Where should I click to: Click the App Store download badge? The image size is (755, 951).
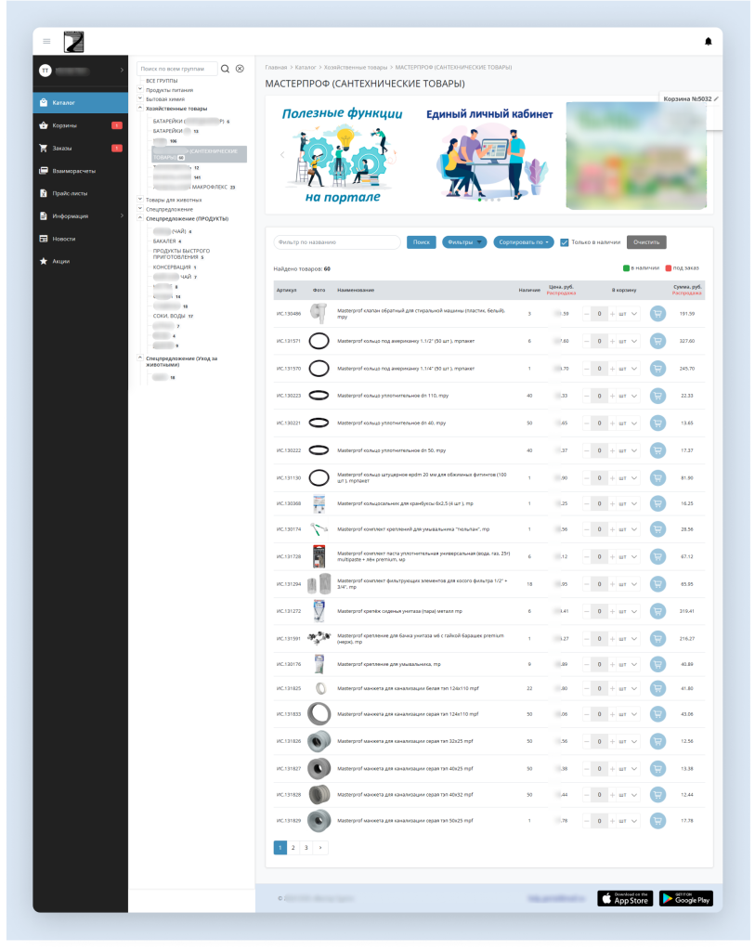point(625,898)
